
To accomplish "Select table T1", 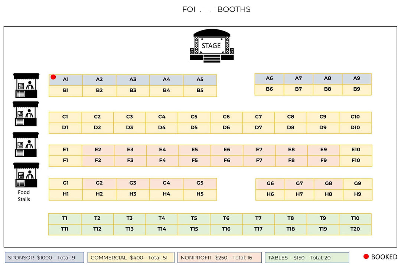I will [x=65, y=219].
